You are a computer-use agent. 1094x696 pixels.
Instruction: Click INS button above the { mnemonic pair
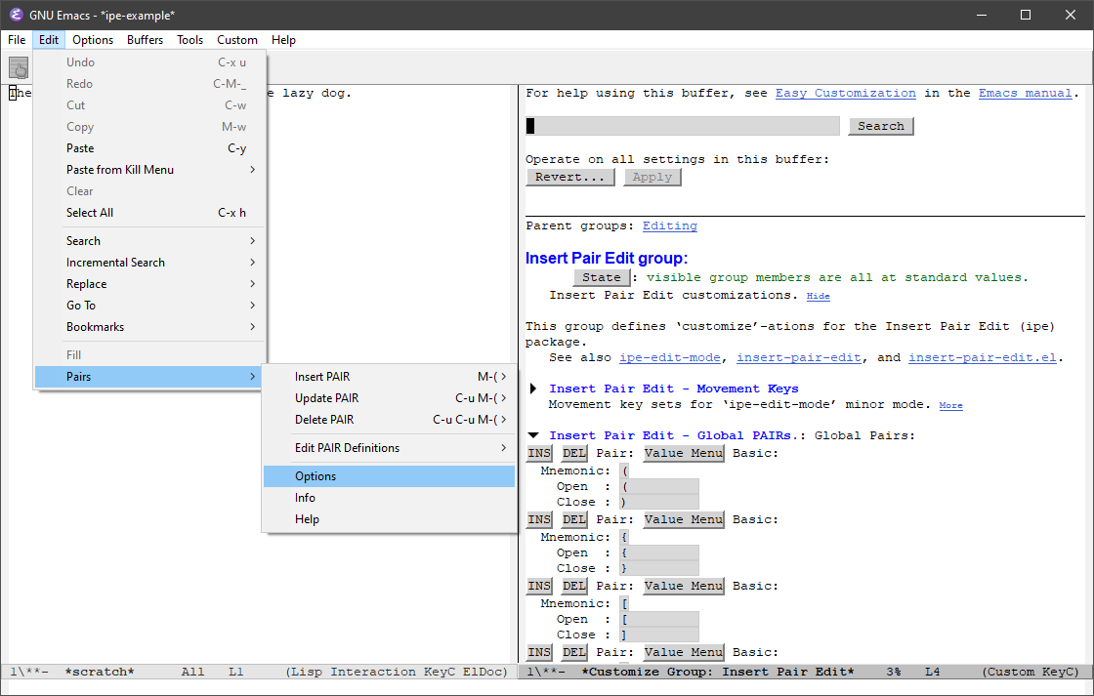tap(539, 519)
